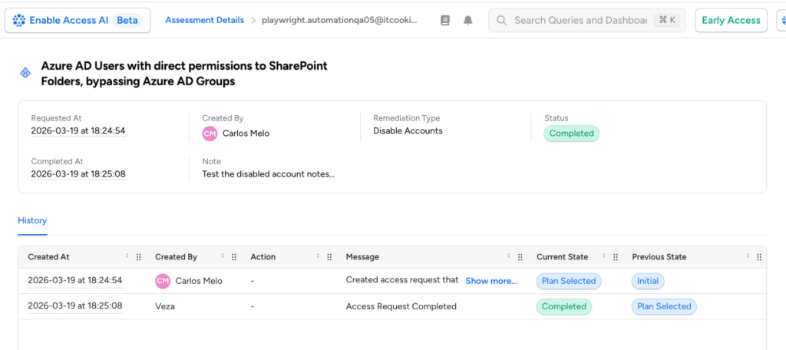The height and width of the screenshot is (350, 786).
Task: Click the Enable Access AI button
Action: pos(77,21)
